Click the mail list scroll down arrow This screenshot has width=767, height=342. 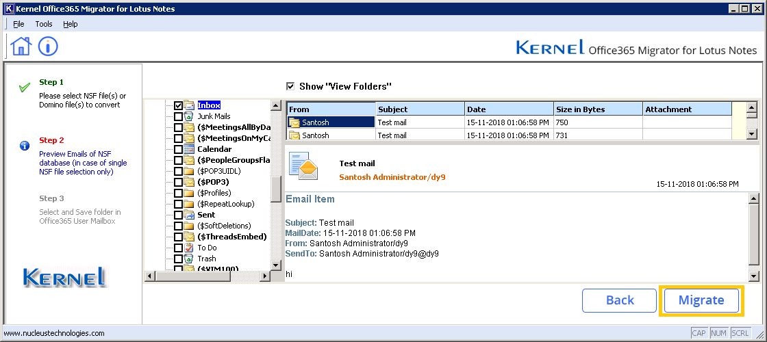pyautogui.click(x=752, y=134)
